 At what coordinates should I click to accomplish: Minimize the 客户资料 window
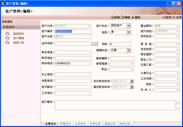point(168,4)
